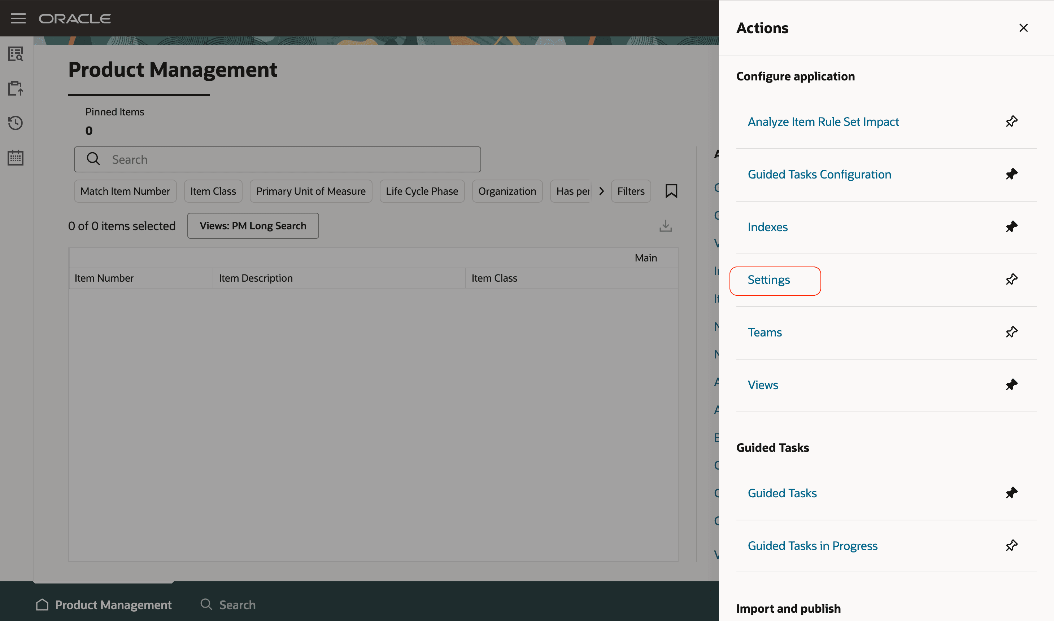
Task: Click the clipboard import icon in sidebar
Action: (x=16, y=88)
